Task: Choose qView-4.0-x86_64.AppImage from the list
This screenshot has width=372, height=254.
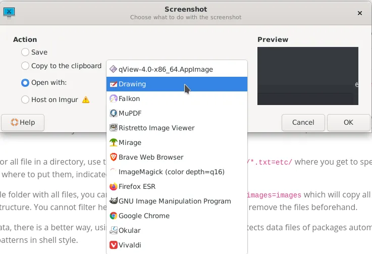Action: tap(177, 69)
